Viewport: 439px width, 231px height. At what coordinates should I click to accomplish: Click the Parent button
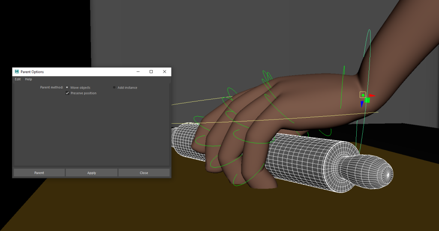39,173
